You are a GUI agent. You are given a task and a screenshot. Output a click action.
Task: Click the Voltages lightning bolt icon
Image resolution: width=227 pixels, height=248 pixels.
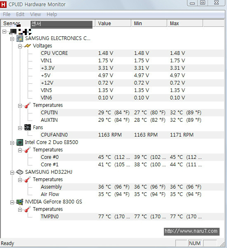[x=28, y=46]
